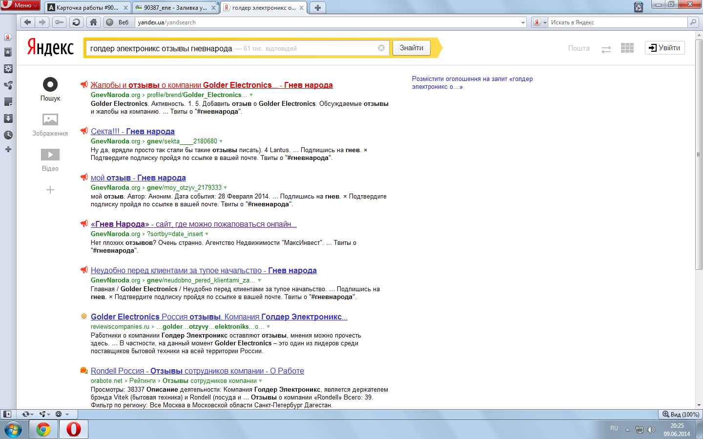This screenshot has width=703, height=439.
Task: Open the Зображення image search
Action: pos(50,124)
